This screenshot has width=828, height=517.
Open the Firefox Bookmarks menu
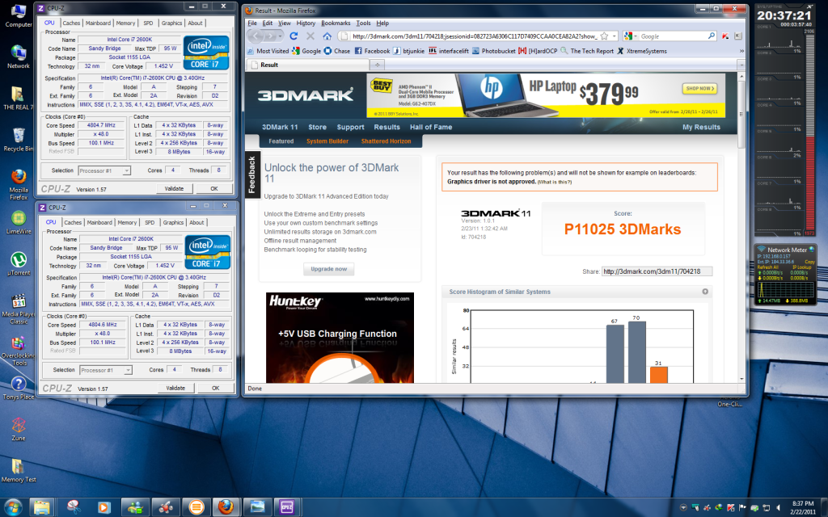(x=336, y=23)
